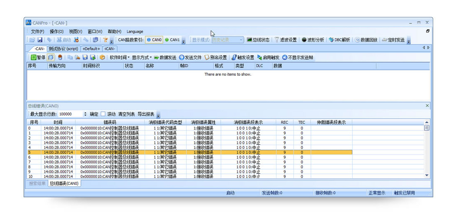Open the 操作(O) menu
The image size is (456, 215).
pos(56,31)
